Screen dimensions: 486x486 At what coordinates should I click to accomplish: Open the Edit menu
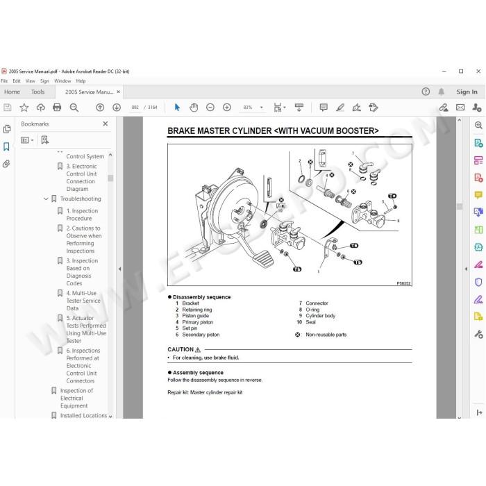(x=17, y=81)
